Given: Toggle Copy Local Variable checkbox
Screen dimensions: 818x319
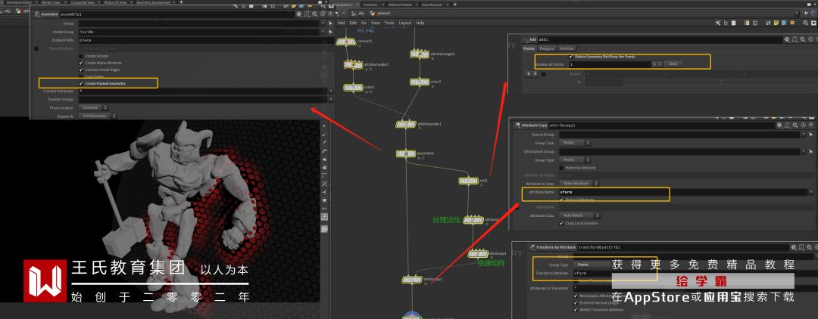Looking at the screenshot, I should coord(561,223).
